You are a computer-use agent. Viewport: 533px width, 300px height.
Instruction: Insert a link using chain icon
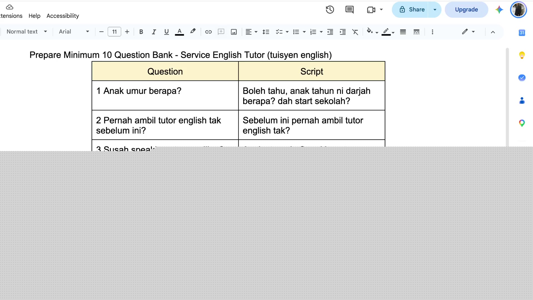point(208,32)
